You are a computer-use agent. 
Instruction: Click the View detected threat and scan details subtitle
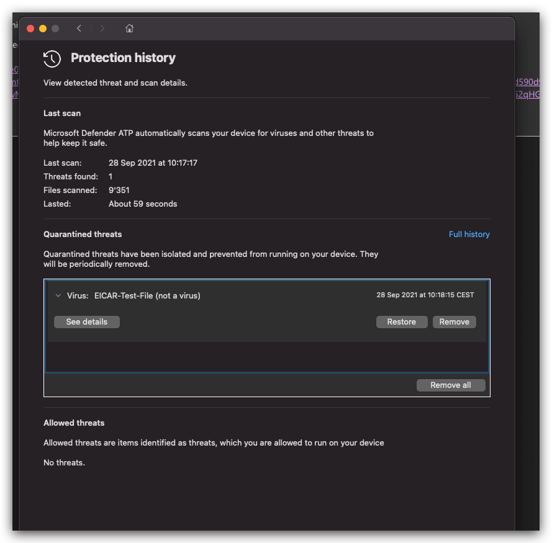pyautogui.click(x=115, y=83)
